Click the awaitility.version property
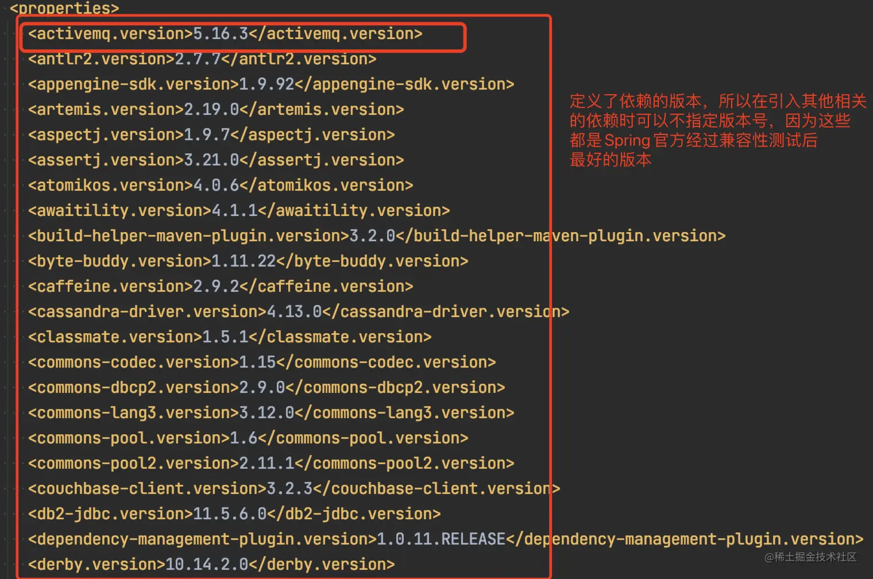 [x=239, y=211]
